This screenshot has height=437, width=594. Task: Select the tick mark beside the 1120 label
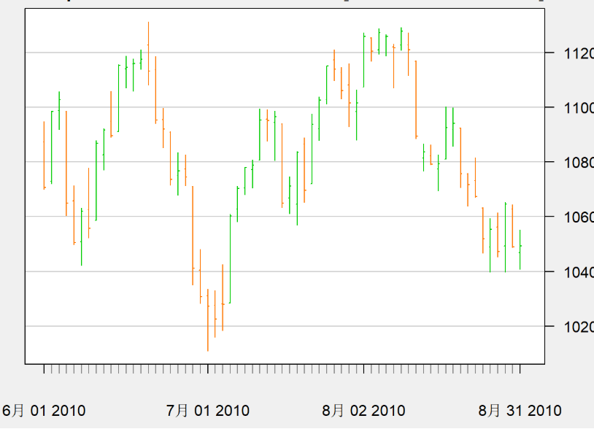(x=548, y=53)
